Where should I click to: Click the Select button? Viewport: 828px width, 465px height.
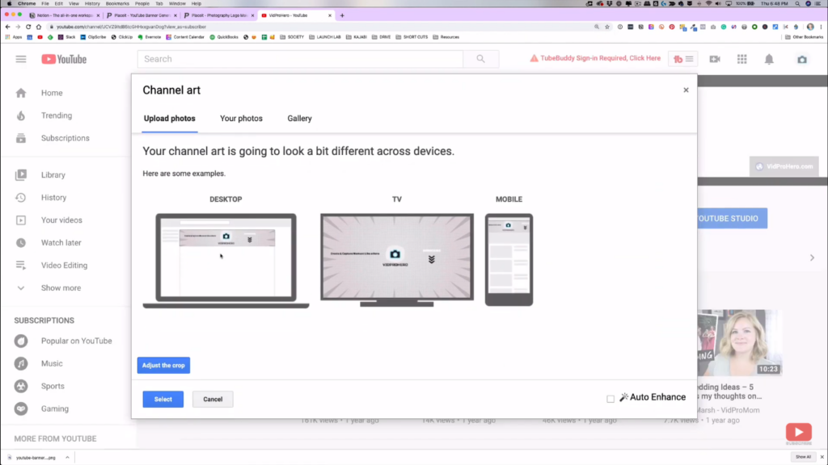163,399
